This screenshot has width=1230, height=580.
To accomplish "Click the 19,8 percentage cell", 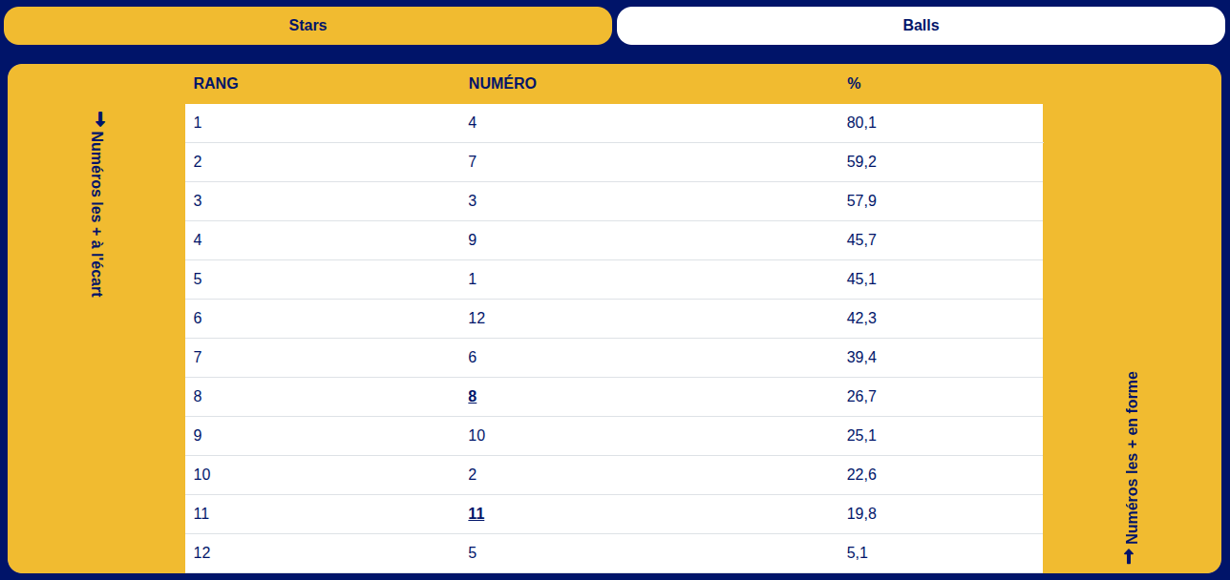I will point(861,514).
